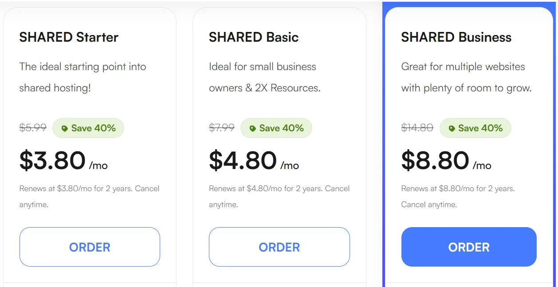Click the 'Great for multiple websites' description
Viewport: 558px width, 287px height.
click(x=463, y=67)
